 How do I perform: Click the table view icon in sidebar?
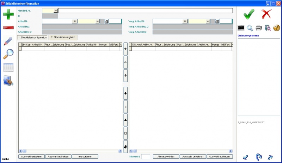point(8,67)
